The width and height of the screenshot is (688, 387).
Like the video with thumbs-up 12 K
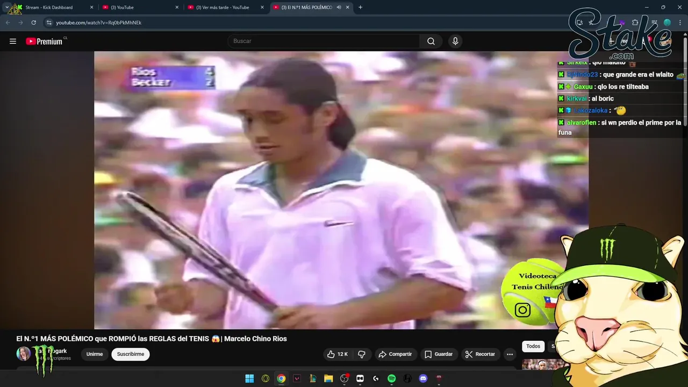[338, 354]
